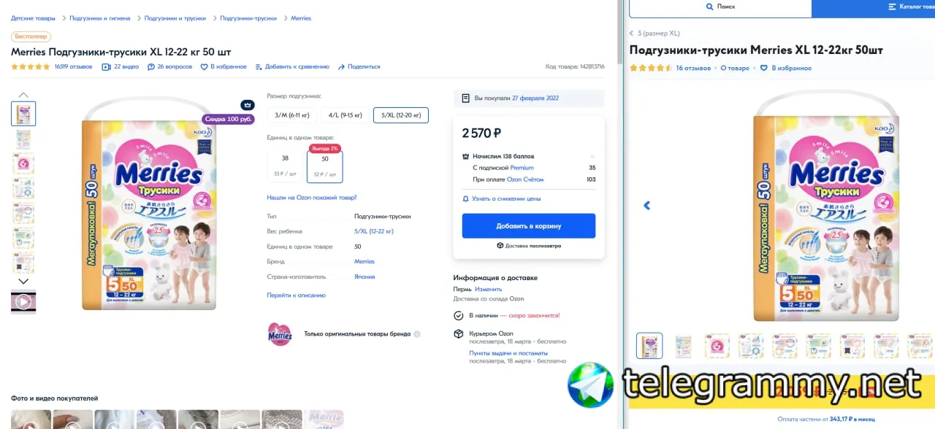Select diaper size 4/L (9-15 кг)
This screenshot has width=935, height=429.
coord(345,115)
